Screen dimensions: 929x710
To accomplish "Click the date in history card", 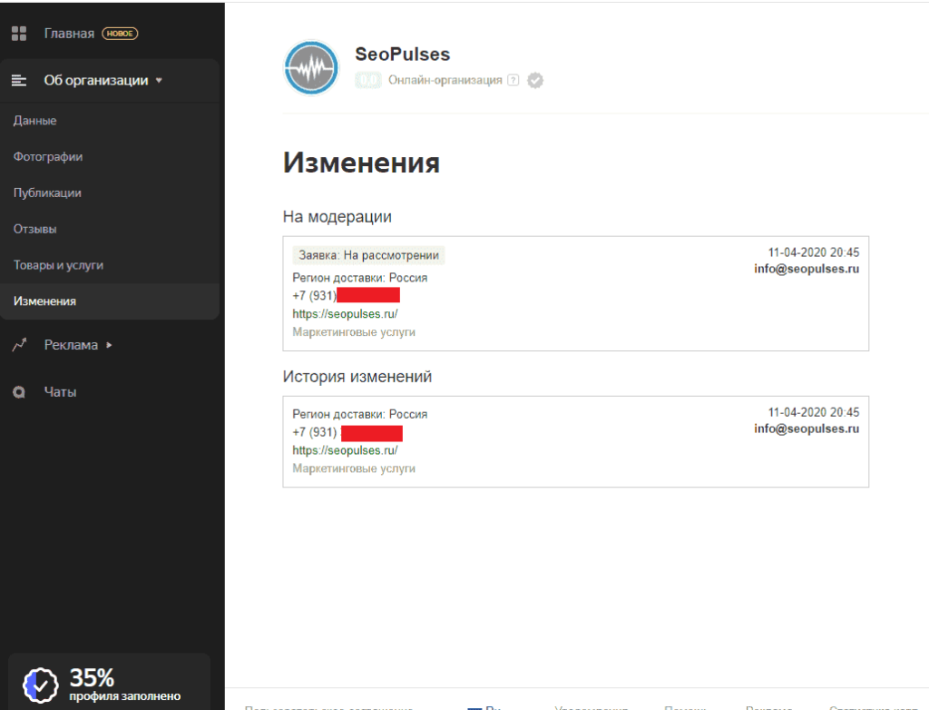I will click(814, 412).
